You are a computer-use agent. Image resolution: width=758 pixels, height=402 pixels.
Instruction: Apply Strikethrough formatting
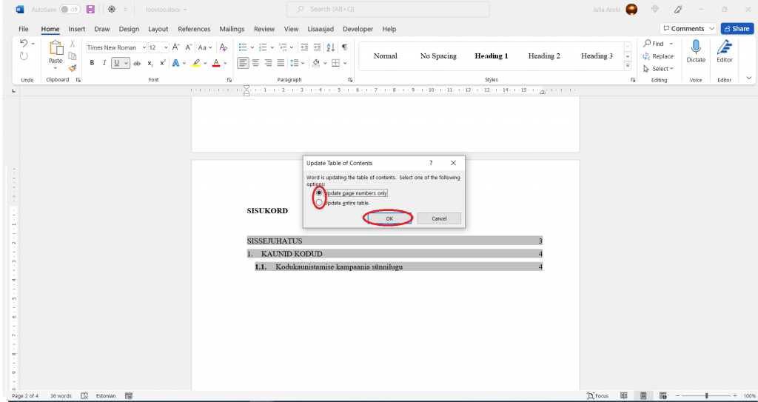[x=137, y=63]
